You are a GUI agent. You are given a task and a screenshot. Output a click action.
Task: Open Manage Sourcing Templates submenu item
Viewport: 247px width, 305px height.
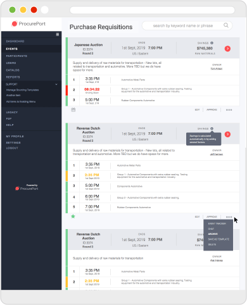click(x=22, y=90)
